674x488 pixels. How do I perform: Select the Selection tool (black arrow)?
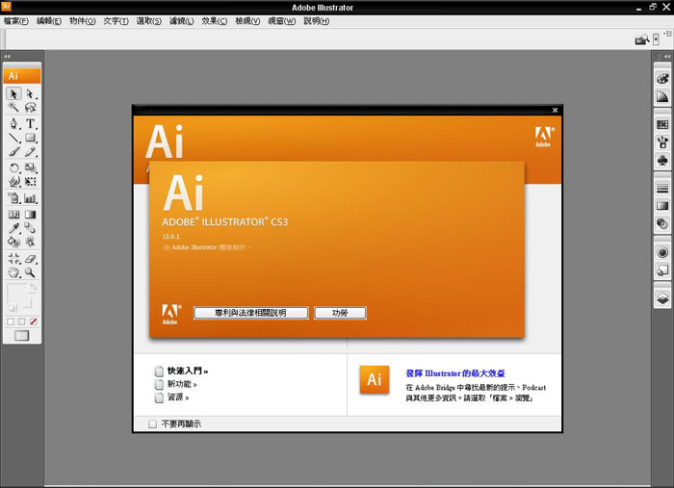tap(13, 93)
